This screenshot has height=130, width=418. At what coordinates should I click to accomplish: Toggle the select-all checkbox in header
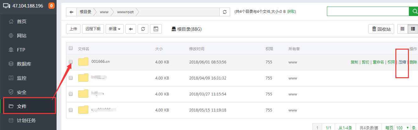tap(71, 48)
